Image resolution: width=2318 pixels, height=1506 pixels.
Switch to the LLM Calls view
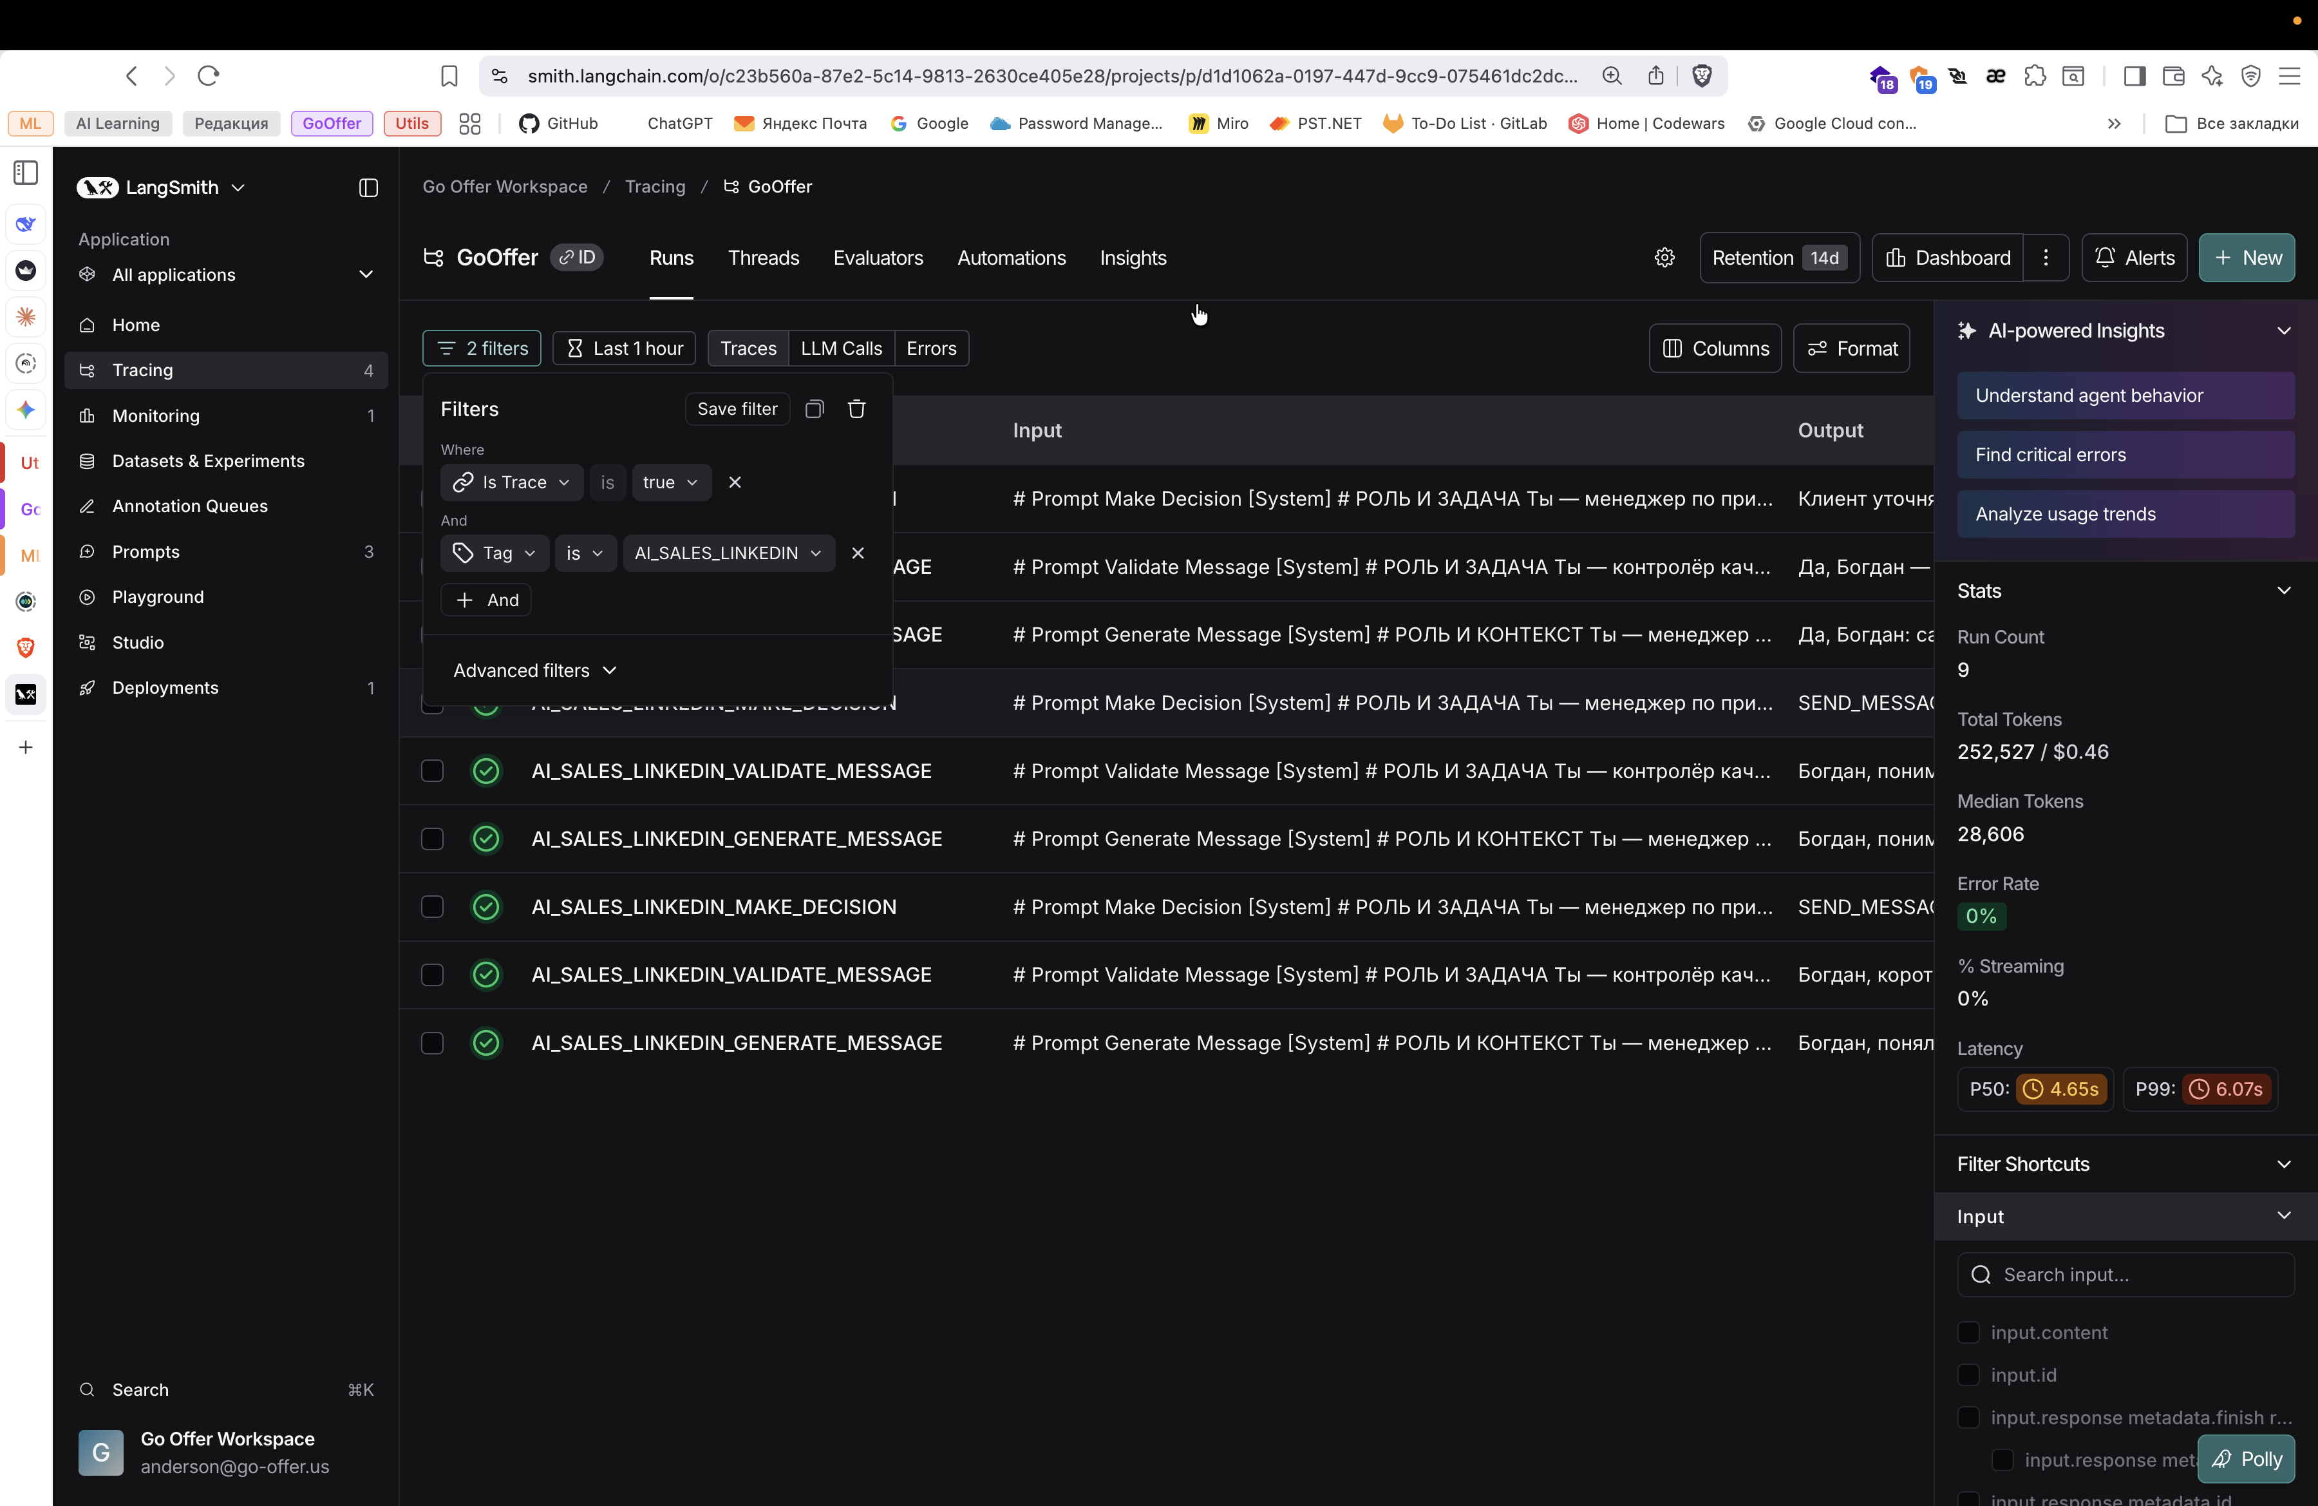tap(840, 348)
